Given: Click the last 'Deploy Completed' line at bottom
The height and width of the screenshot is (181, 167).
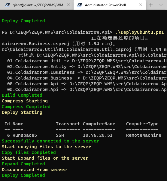Looking at the screenshot, I should [x=23, y=175].
